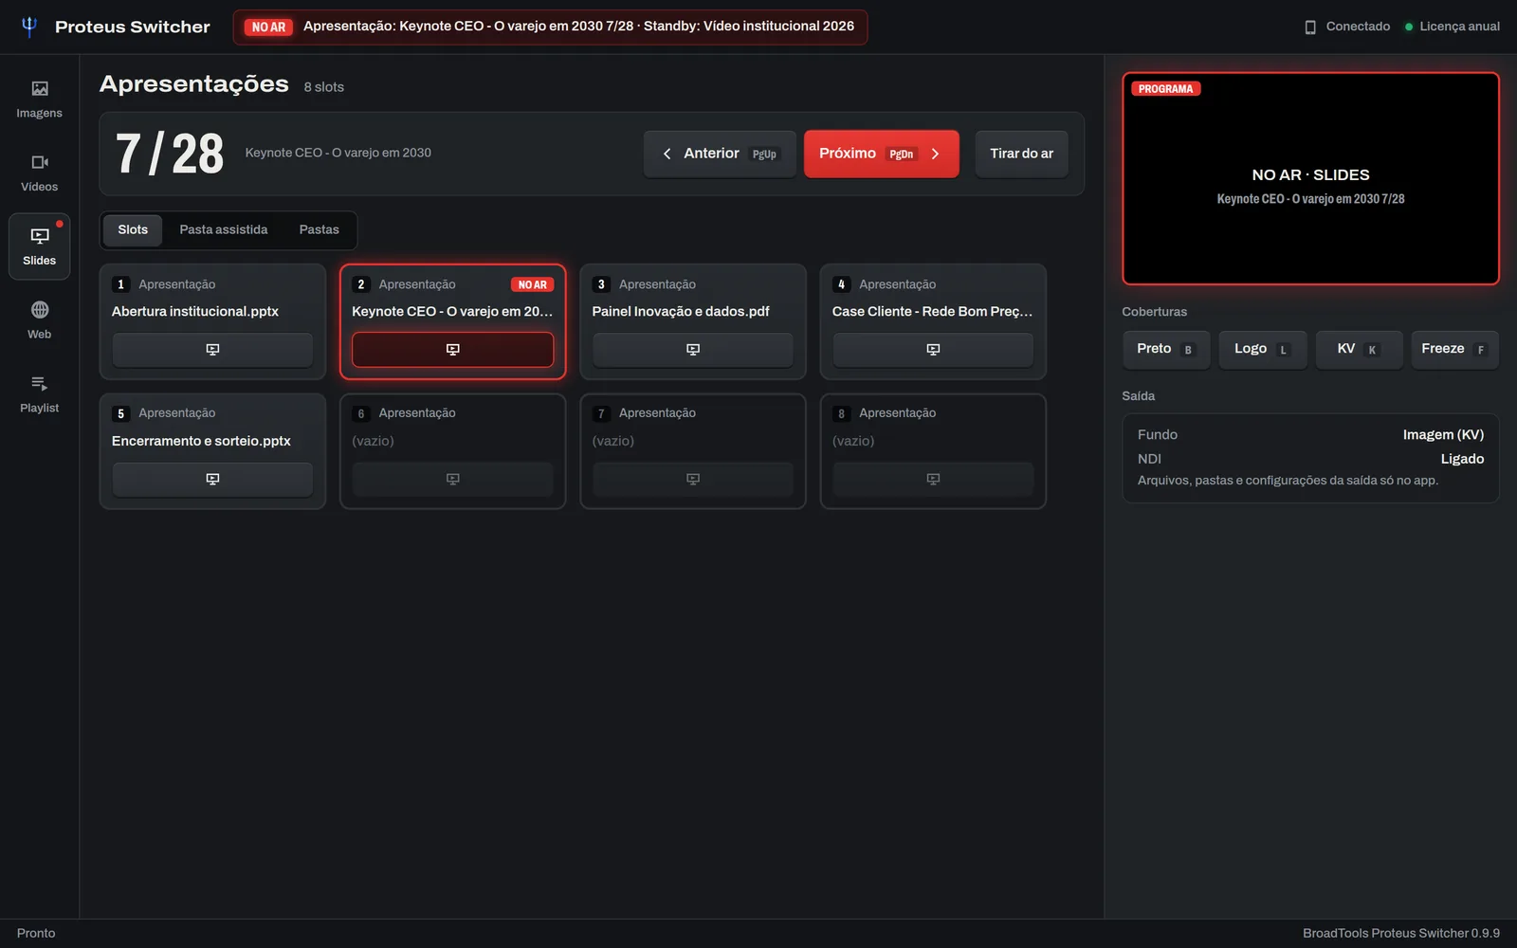Click the PROGRAMA preview monitor
This screenshot has width=1517, height=948.
[1310, 179]
